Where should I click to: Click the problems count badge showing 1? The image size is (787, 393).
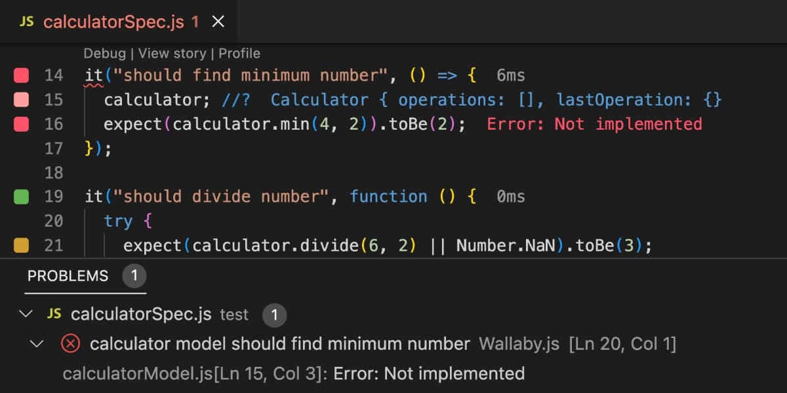pyautogui.click(x=134, y=276)
